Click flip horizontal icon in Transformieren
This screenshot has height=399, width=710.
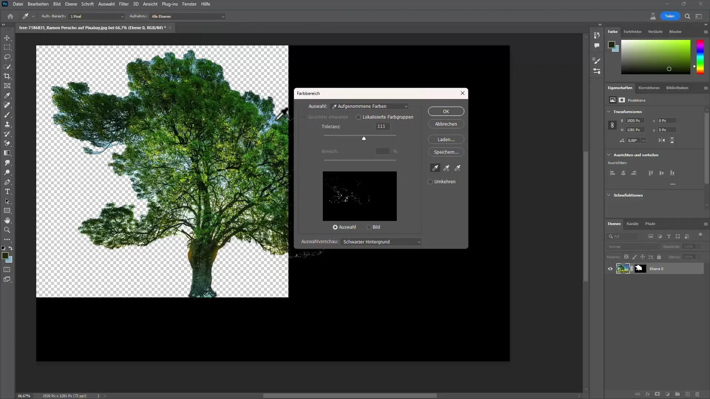[x=662, y=140]
